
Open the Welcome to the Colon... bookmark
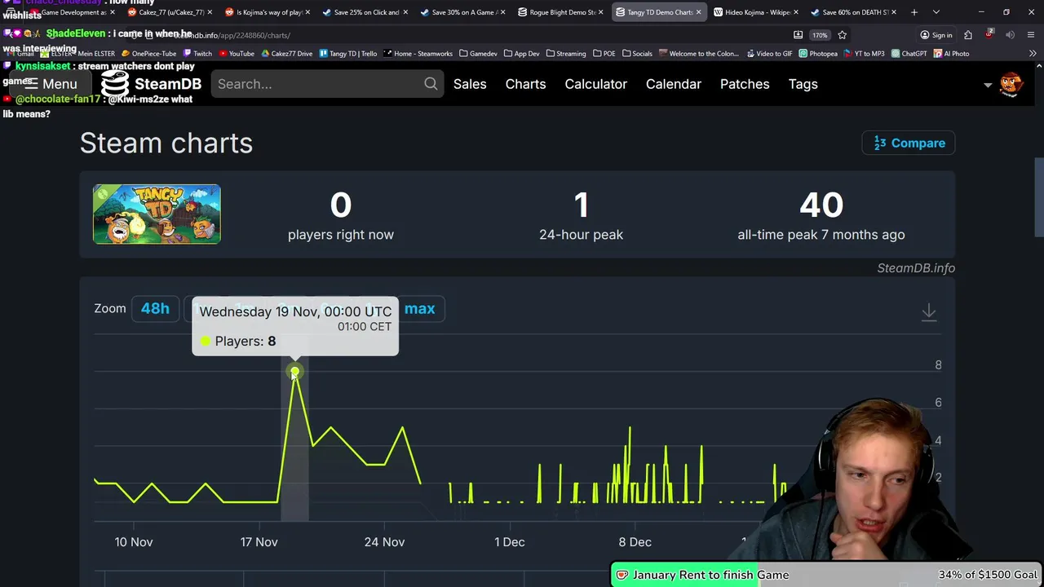tap(699, 54)
